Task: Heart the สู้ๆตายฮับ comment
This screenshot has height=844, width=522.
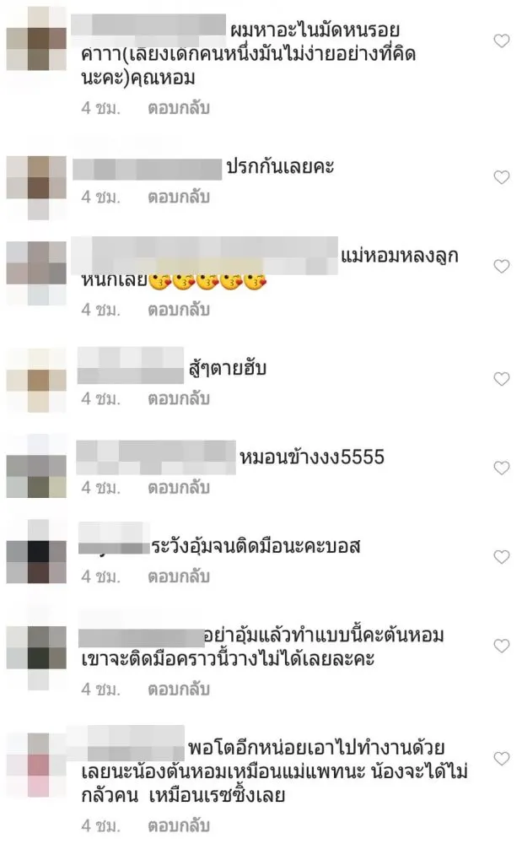Action: coord(501,380)
